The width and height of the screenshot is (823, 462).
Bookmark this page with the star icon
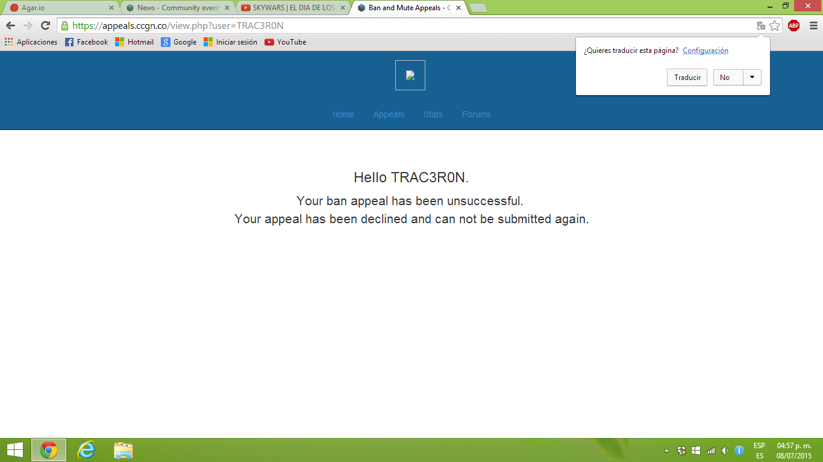(775, 26)
